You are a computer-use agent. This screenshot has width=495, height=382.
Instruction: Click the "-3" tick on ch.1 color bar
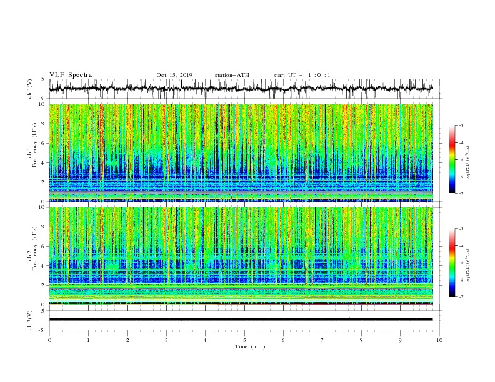461,125
